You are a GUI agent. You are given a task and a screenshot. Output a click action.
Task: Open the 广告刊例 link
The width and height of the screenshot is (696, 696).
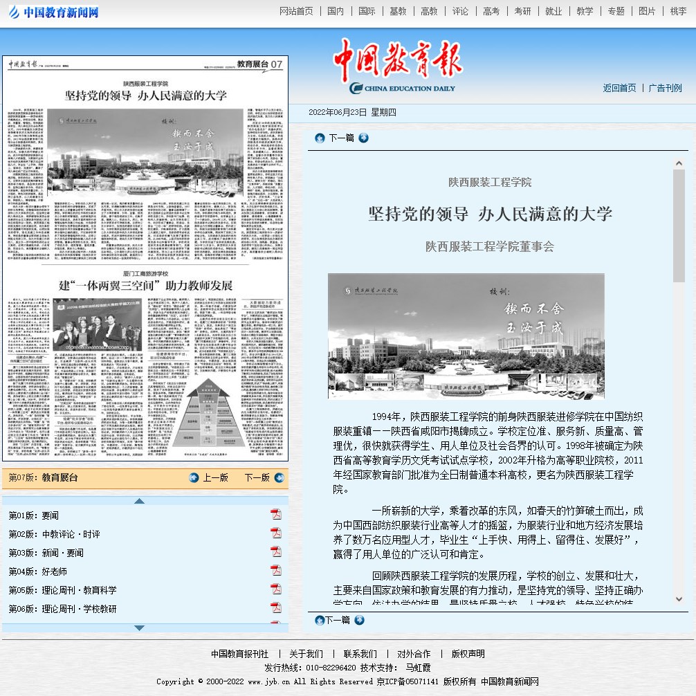pos(665,88)
